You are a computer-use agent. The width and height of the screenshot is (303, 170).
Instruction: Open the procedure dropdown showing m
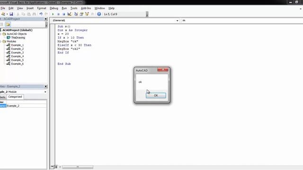tap(242, 20)
